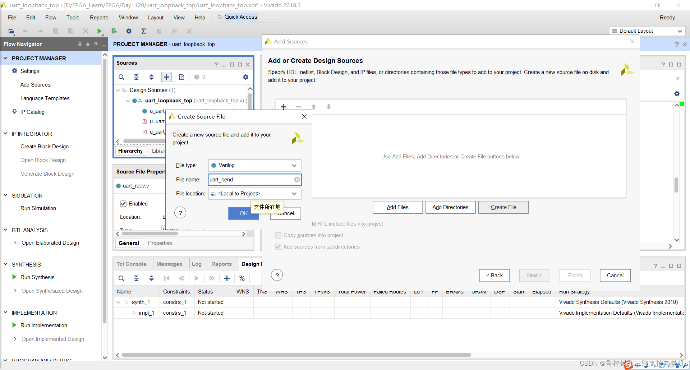Screen dimensions: 690x370
Task: Click the move up arrow in Add Sources dialog
Action: [313, 107]
